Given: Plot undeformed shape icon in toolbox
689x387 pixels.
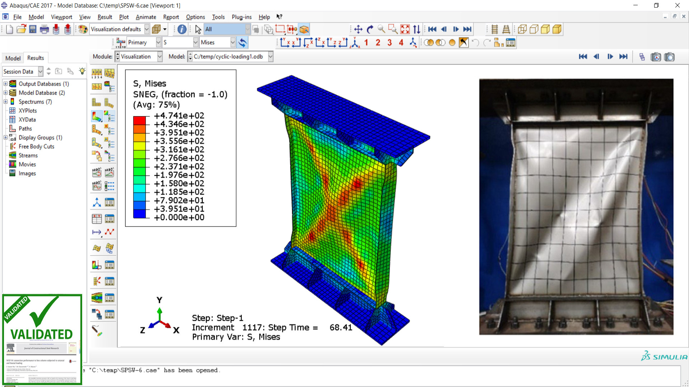Looking at the screenshot, I should [97, 102].
